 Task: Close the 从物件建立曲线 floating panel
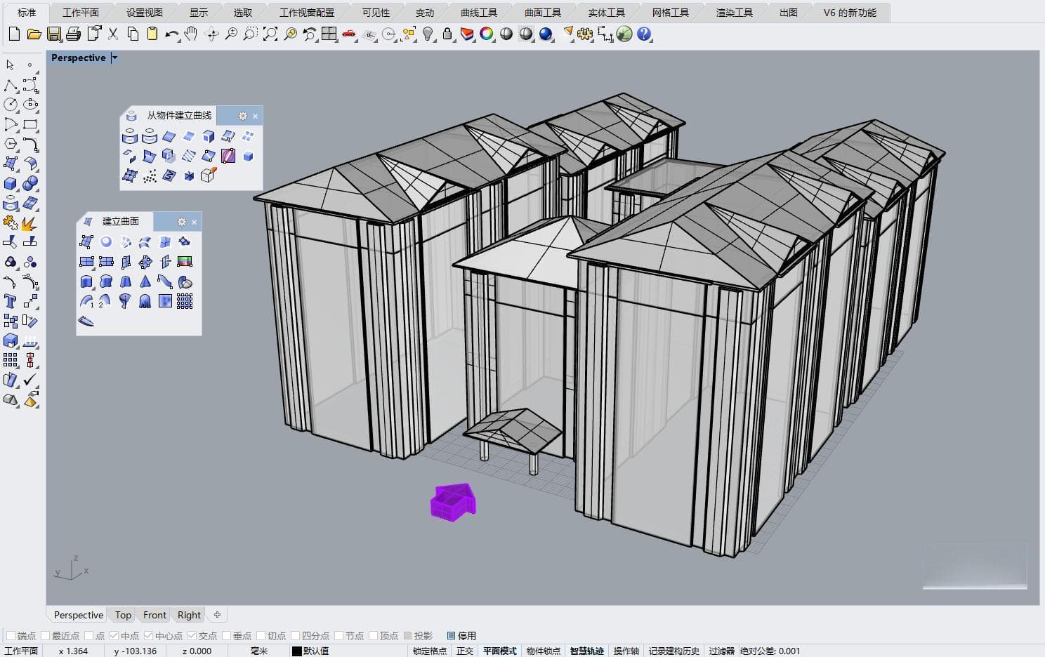256,116
